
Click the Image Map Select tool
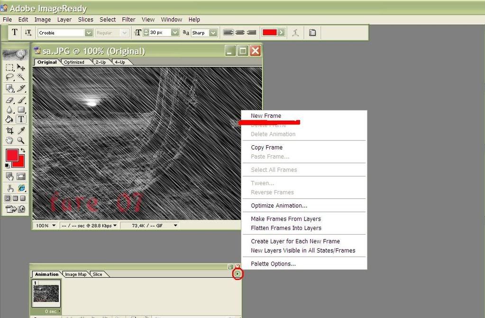pyautogui.click(x=9, y=89)
